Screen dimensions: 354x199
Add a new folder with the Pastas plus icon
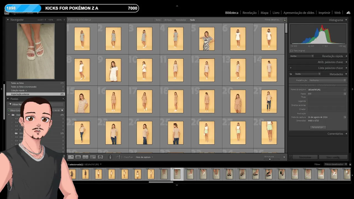63,99
